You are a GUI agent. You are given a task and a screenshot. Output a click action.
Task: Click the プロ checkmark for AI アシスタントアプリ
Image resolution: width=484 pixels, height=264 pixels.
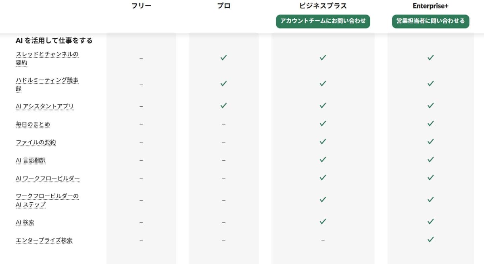click(x=223, y=105)
